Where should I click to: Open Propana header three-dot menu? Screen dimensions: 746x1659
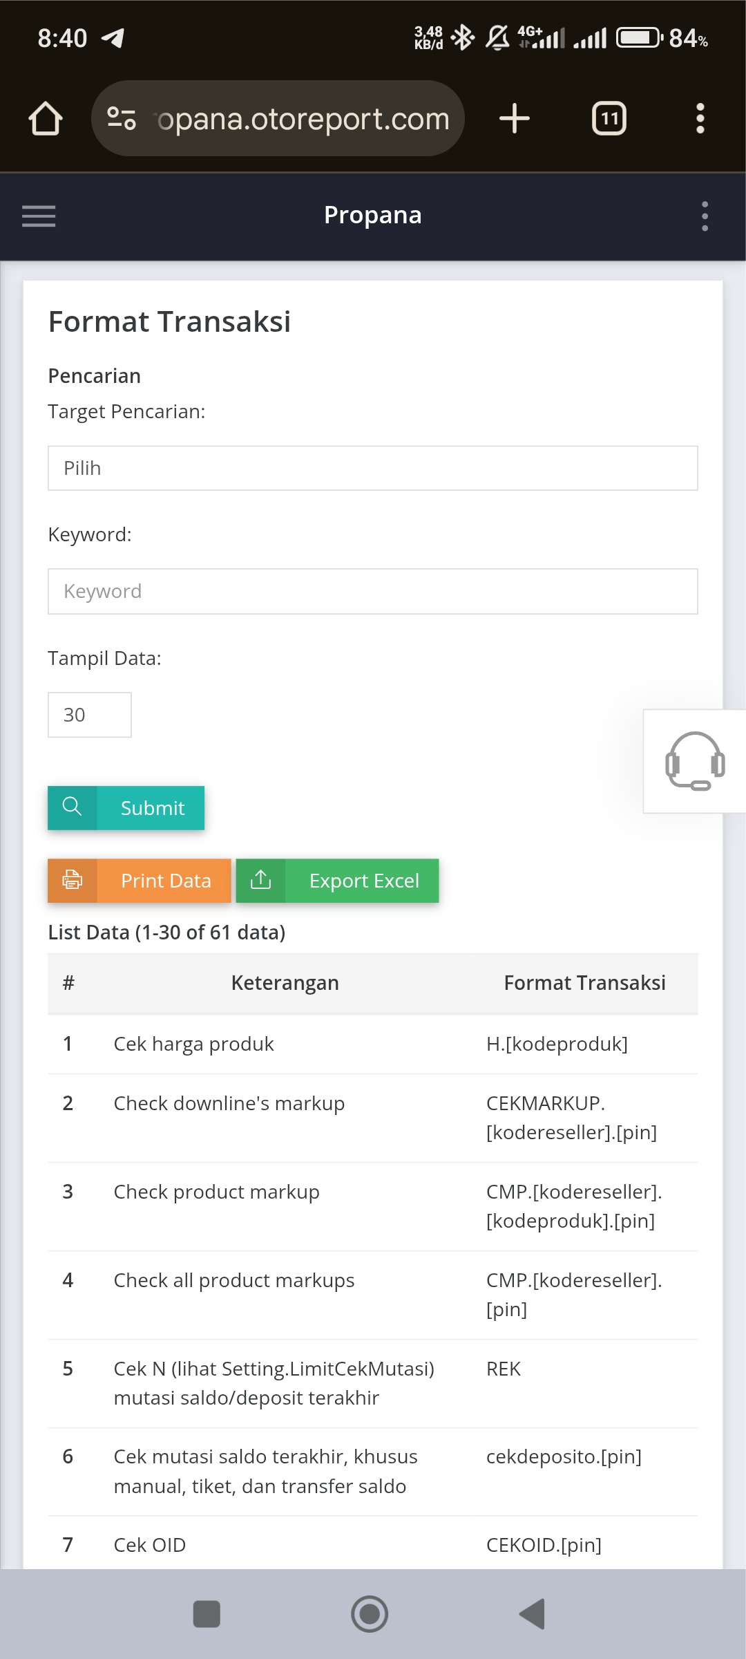[705, 216]
